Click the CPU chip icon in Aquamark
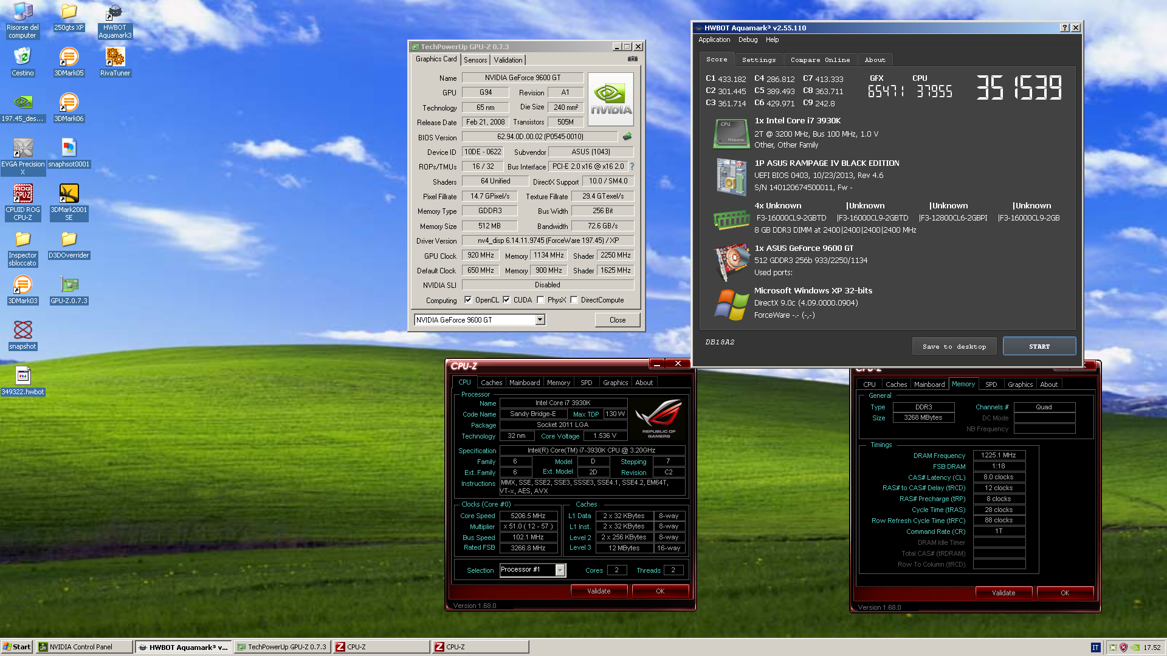 (731, 133)
